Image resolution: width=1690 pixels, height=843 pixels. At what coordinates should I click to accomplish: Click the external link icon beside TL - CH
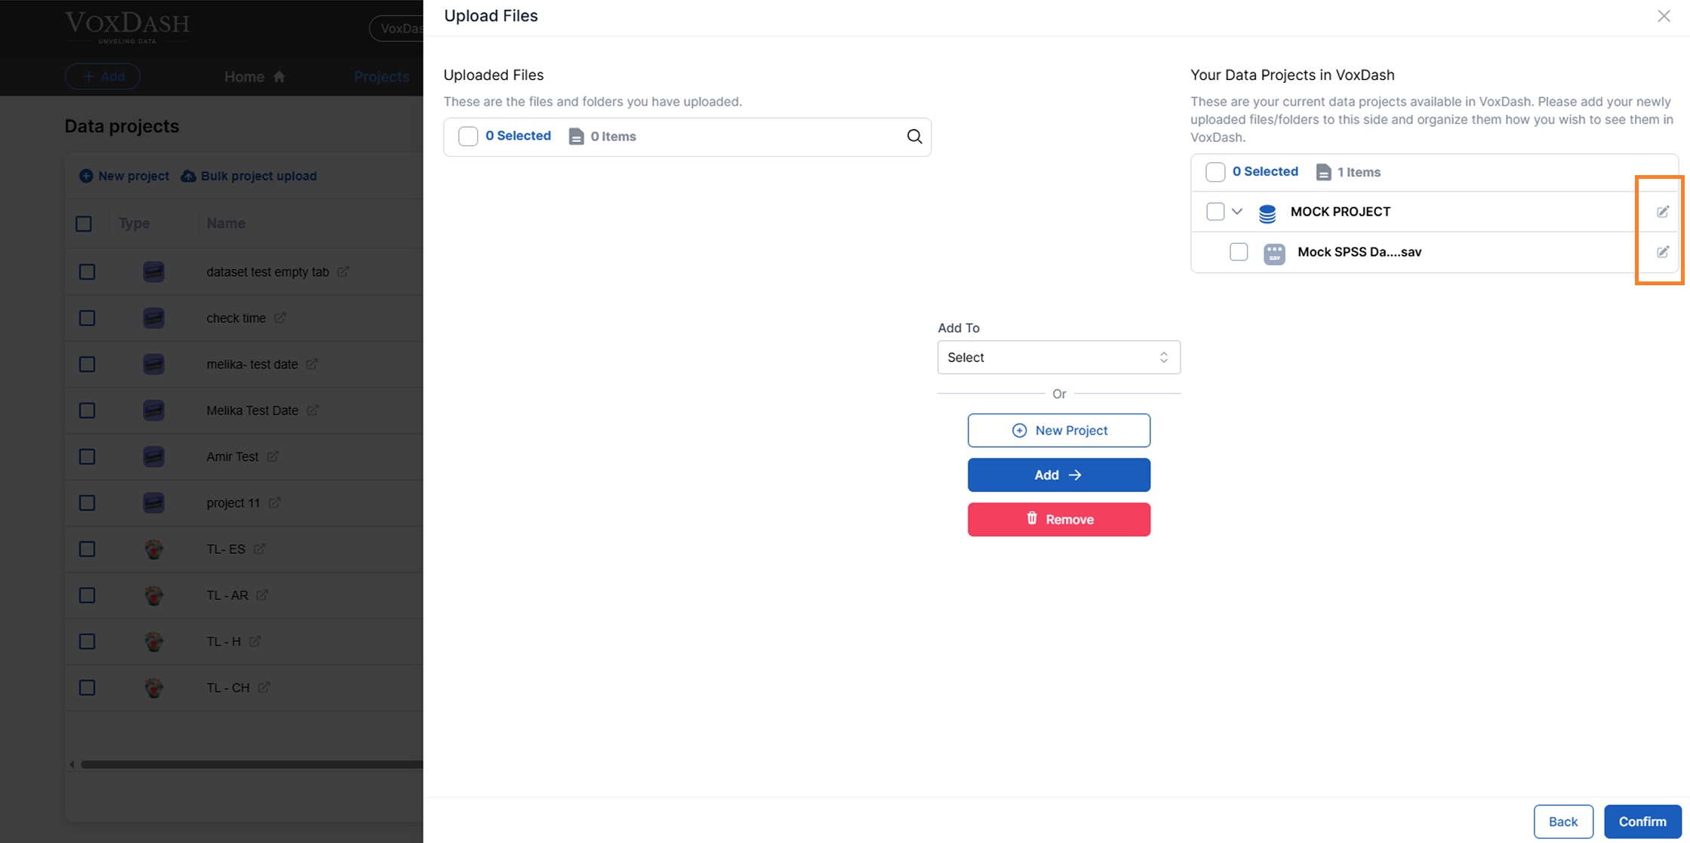tap(263, 688)
